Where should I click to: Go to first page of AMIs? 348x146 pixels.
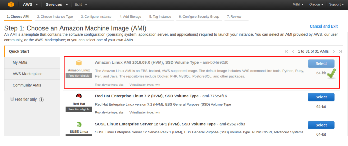[286, 51]
